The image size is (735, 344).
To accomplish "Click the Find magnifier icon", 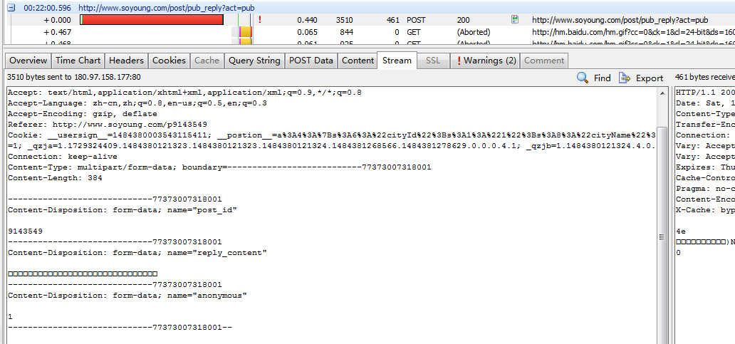I will [583, 78].
